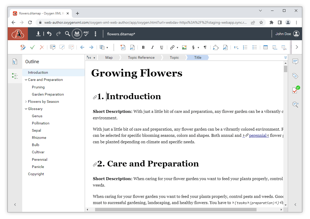Redo the last undone edit
This screenshot has width=310, height=219.
(59, 34)
